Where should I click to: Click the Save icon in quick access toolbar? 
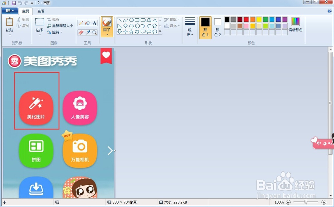click(x=14, y=3)
